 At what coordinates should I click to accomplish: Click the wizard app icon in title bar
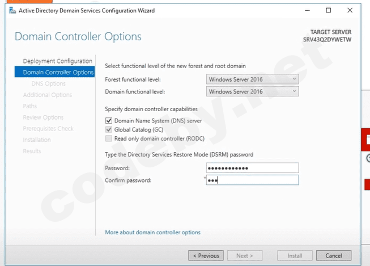(x=12, y=10)
